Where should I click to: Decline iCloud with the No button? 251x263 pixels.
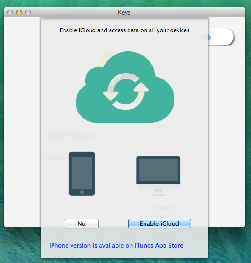point(82,223)
